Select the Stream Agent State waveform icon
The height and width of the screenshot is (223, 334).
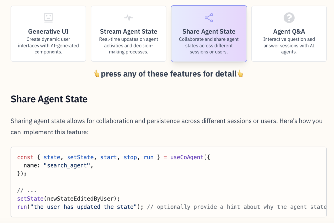pos(129,18)
